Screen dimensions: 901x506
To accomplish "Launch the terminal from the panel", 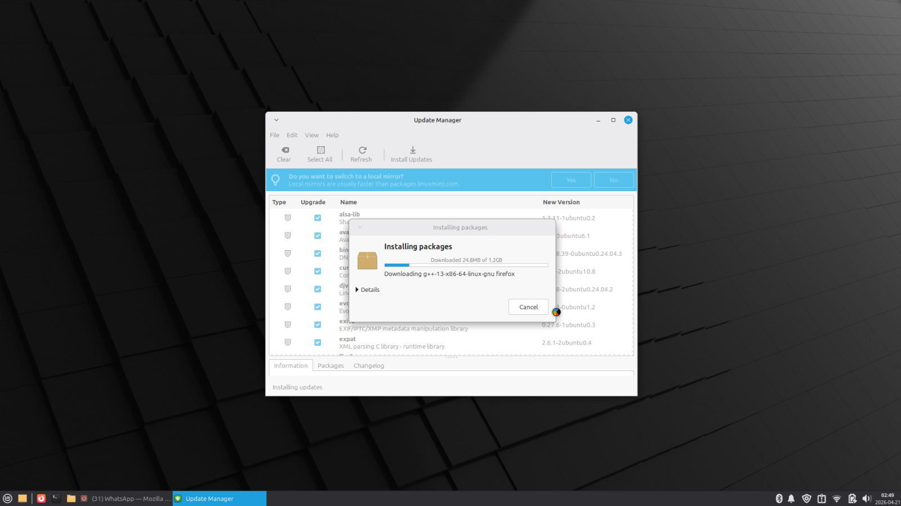I will point(56,498).
